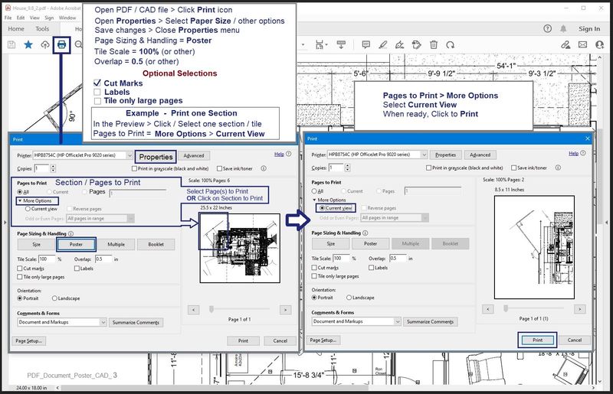Click the info icon beside Save ink/toner in left Print dialog
The height and width of the screenshot is (394, 613).
264,168
